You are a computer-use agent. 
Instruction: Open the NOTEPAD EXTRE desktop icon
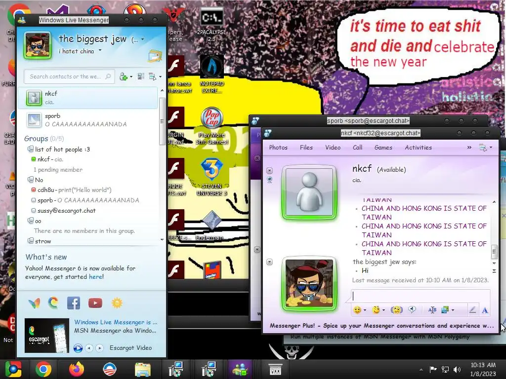click(x=212, y=74)
